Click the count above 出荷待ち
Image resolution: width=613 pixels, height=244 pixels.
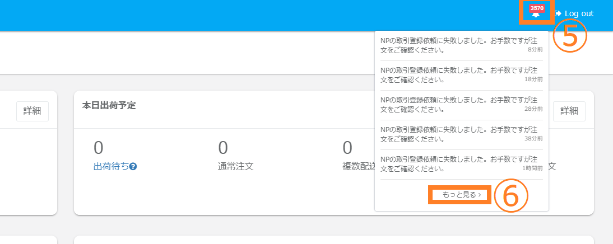tap(99, 148)
